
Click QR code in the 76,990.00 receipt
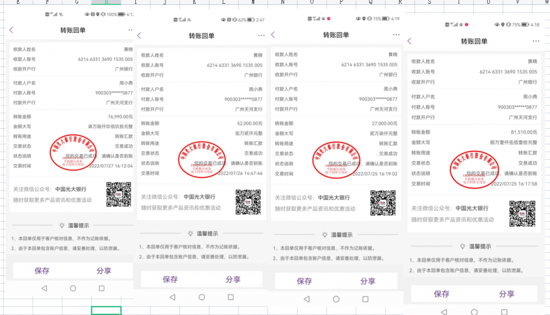coord(119,194)
